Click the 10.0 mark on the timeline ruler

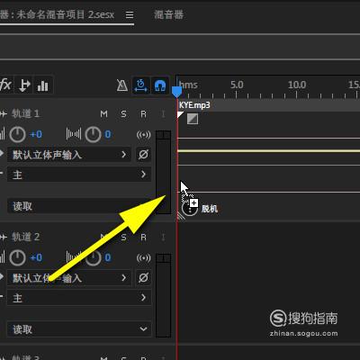tap(297, 85)
